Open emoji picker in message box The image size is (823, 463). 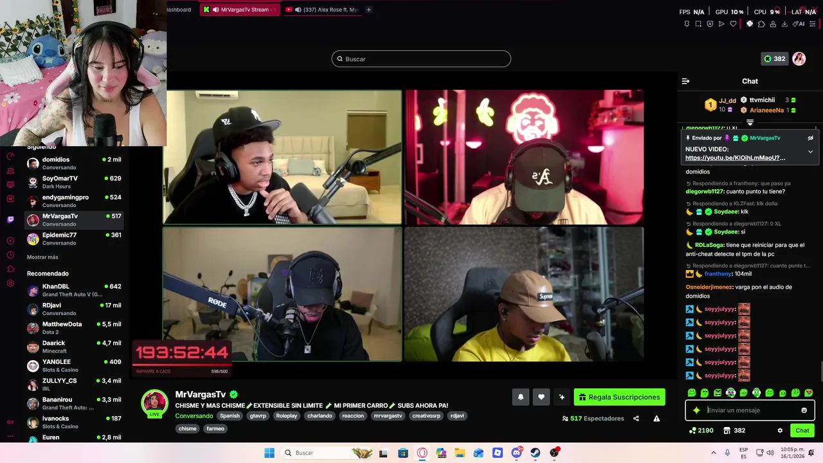coord(804,410)
